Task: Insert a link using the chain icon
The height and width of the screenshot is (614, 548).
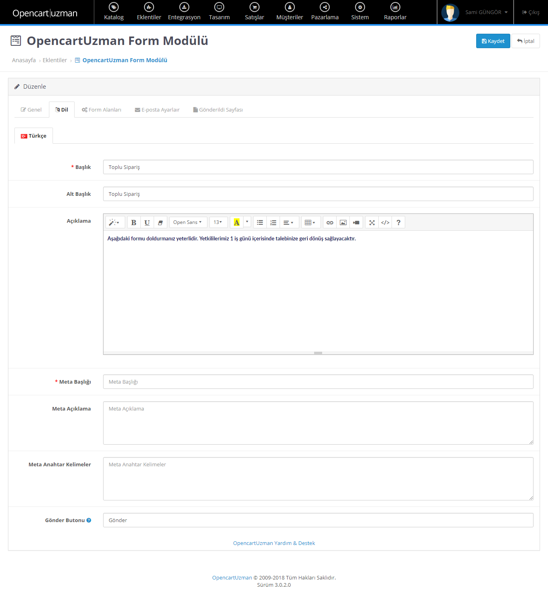Action: tap(330, 222)
